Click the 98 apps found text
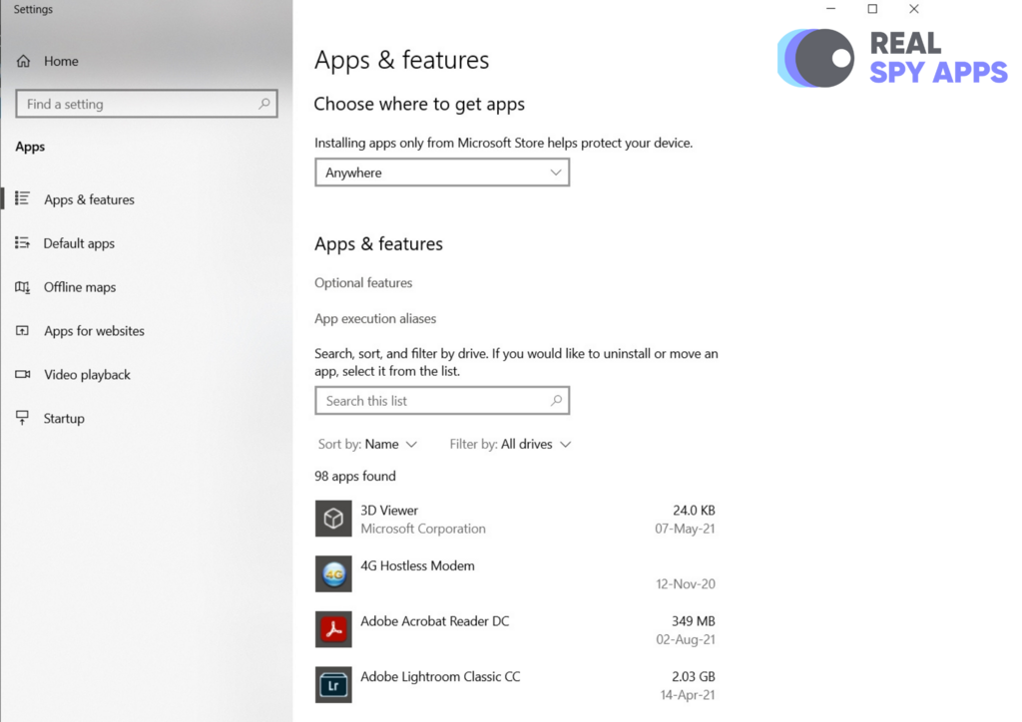Image resolution: width=1022 pixels, height=722 pixels. pyautogui.click(x=355, y=476)
